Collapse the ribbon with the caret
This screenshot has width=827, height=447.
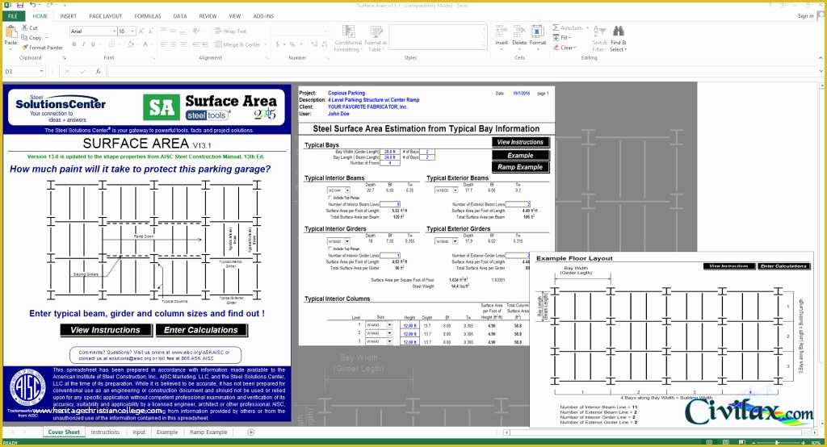821,57
